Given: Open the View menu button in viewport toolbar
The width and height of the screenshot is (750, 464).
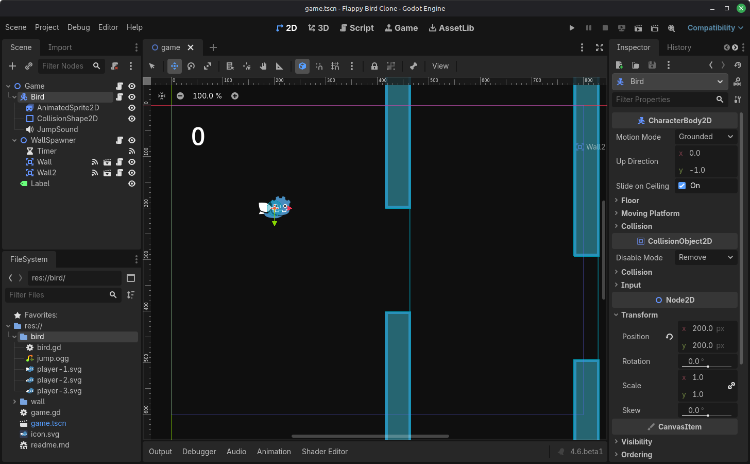Looking at the screenshot, I should 440,66.
